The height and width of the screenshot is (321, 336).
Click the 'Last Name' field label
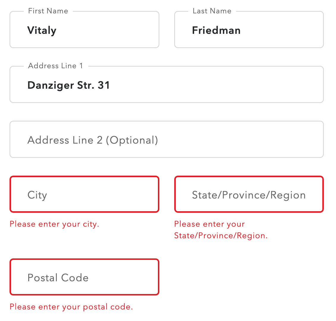click(x=212, y=11)
